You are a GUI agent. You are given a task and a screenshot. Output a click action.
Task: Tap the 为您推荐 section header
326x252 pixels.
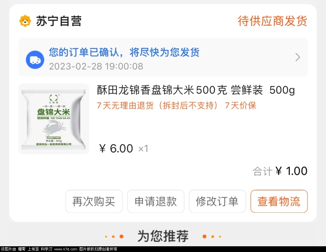(163, 236)
